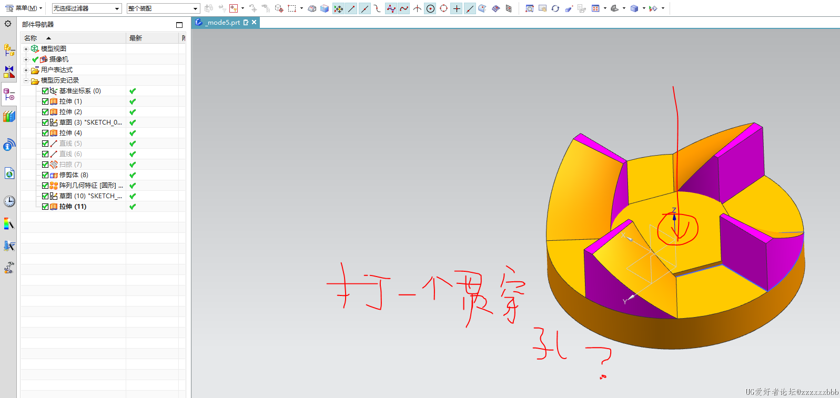The height and width of the screenshot is (398, 840).
Task: Uncheck the 拉伸 (2) feature checkbox
Action: [45, 112]
